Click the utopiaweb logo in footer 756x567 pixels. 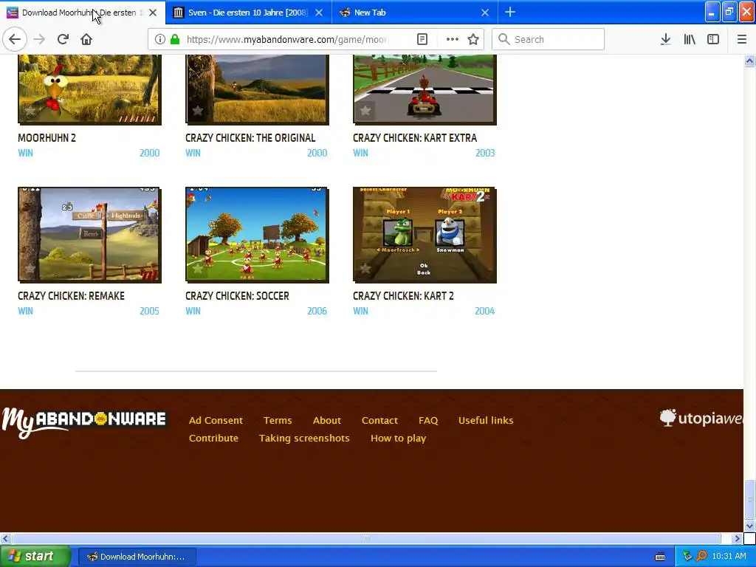click(701, 418)
